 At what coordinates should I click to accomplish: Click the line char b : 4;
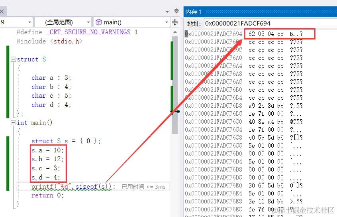tap(51, 87)
